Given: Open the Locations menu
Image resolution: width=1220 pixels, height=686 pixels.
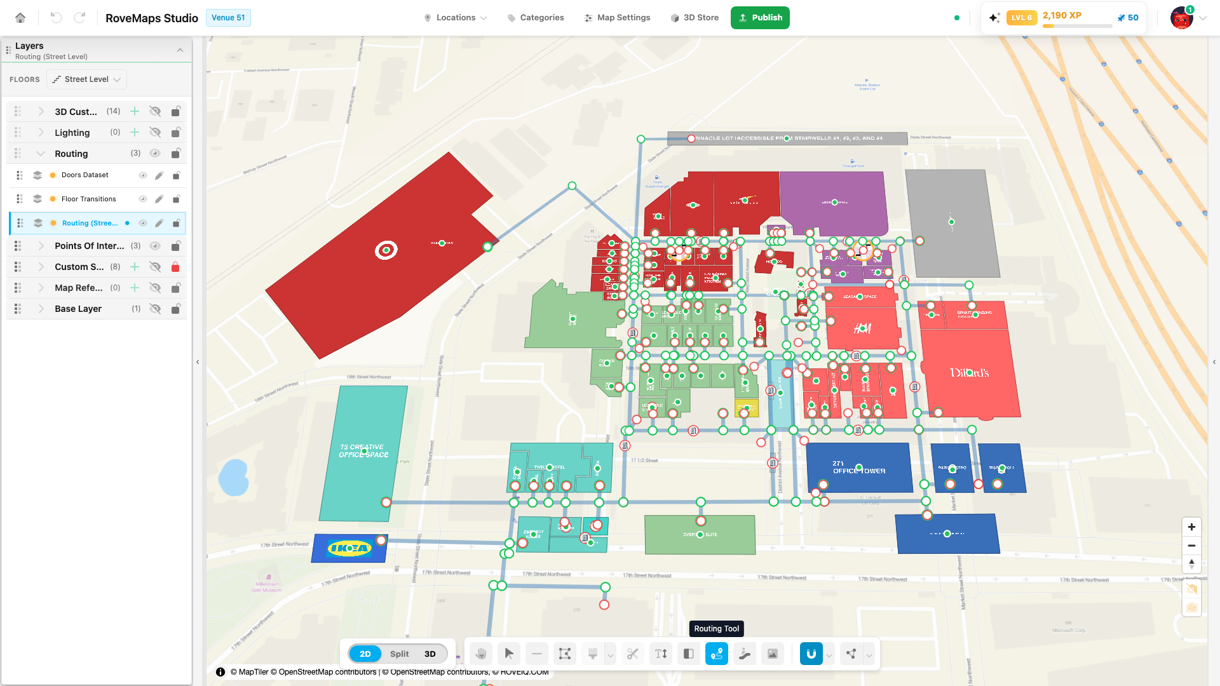Looking at the screenshot, I should 456,18.
